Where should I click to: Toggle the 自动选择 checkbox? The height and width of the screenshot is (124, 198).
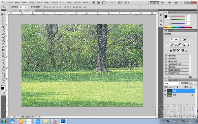tap(11, 7)
